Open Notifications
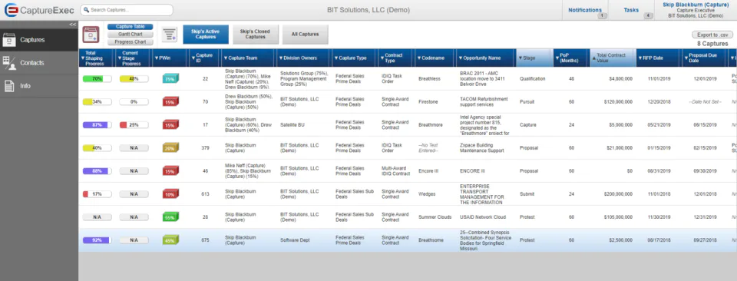The width and height of the screenshot is (737, 281). [x=585, y=10]
